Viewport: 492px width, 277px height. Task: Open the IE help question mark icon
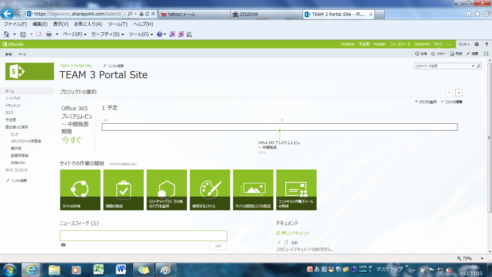160,34
